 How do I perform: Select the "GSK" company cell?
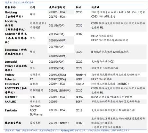coord(32,97)
